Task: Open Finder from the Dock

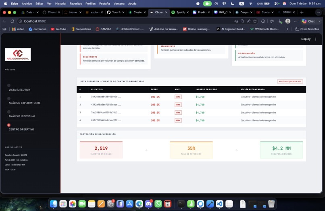Action: pyautogui.click(x=54, y=204)
